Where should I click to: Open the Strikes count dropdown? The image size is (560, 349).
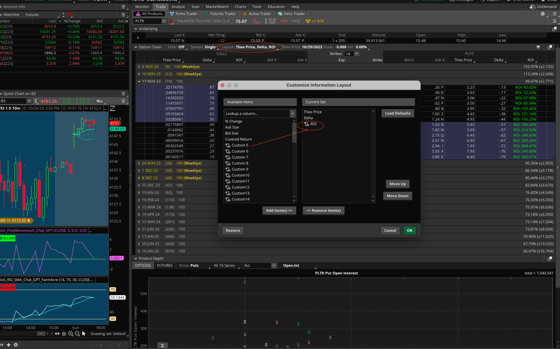(357, 54)
